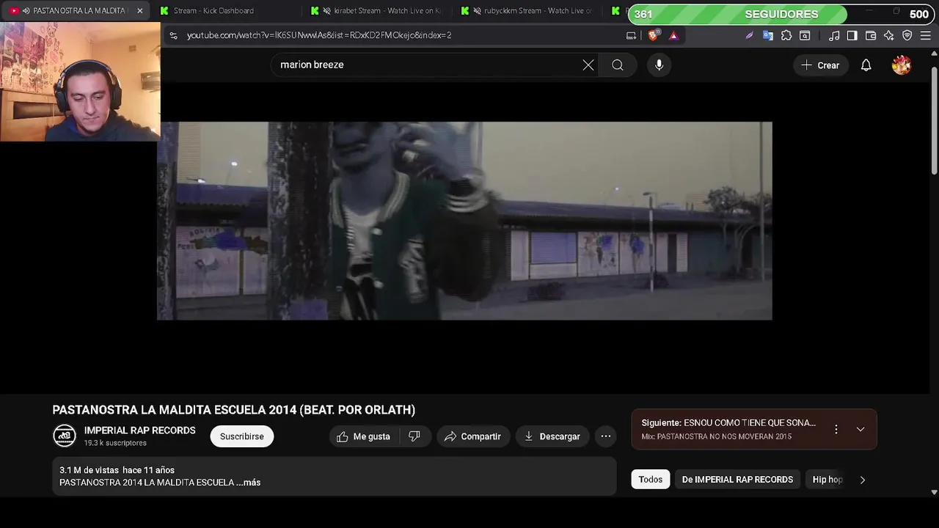
Task: Click the video player frame
Action: click(x=464, y=221)
